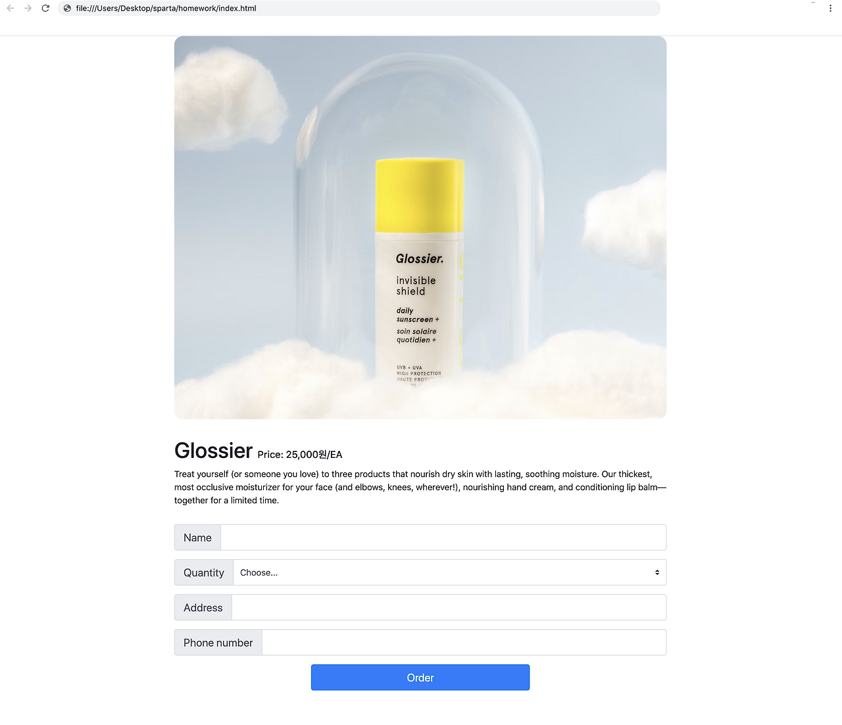Click the Name input field
The width and height of the screenshot is (842, 725).
[x=443, y=537]
